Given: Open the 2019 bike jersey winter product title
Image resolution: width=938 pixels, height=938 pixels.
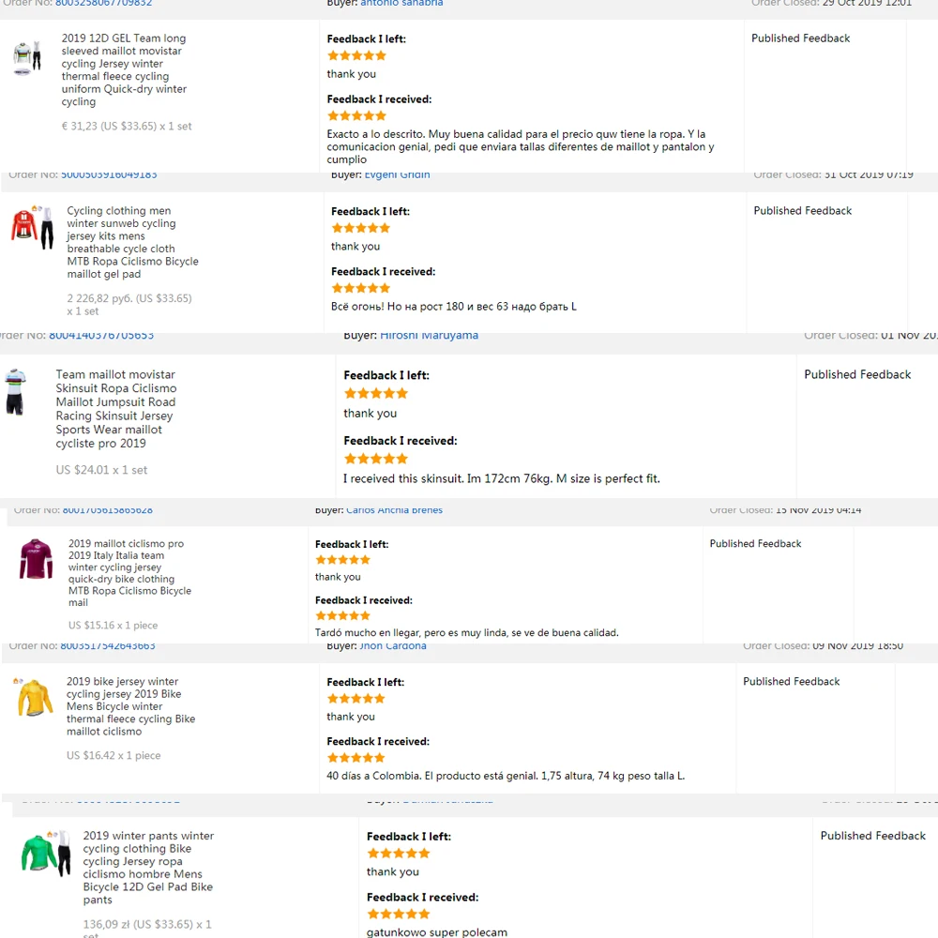Looking at the screenshot, I should 130,706.
